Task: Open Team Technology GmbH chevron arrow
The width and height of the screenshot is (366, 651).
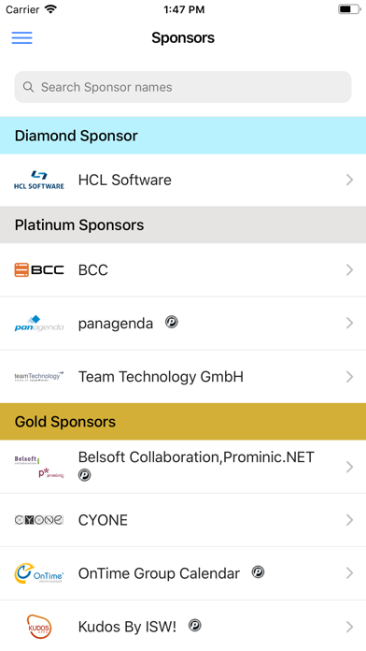Action: (x=349, y=377)
